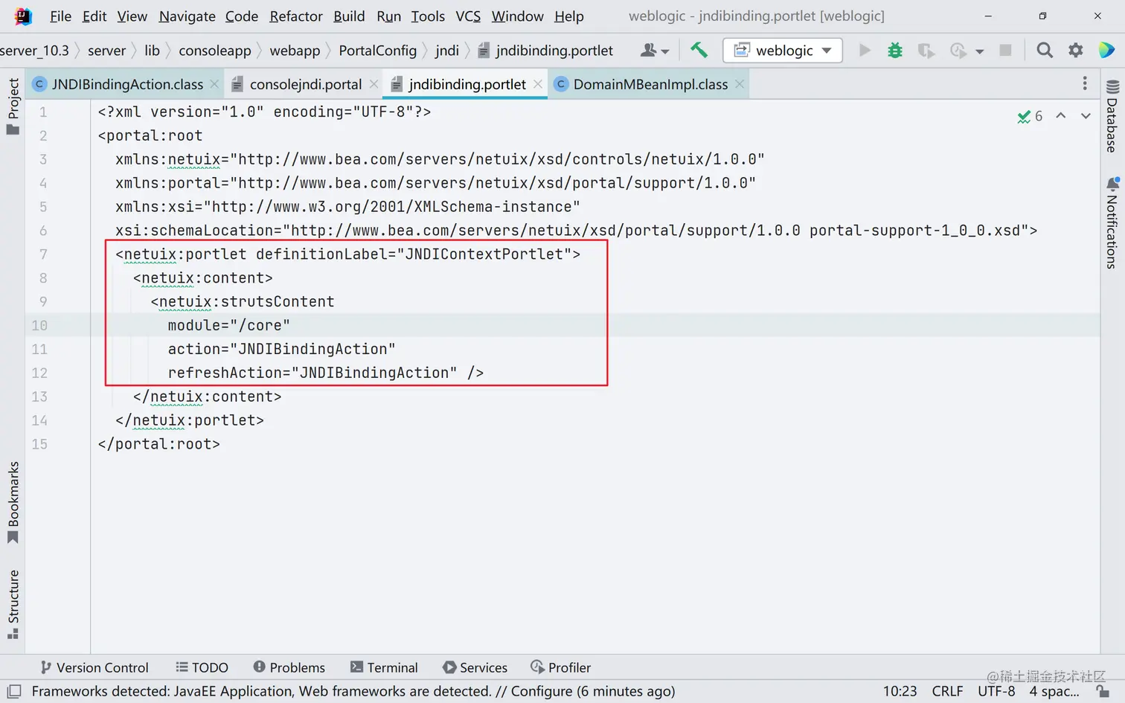The image size is (1125, 703).
Task: Click the cursor position 10:23 indicator
Action: pos(900,691)
